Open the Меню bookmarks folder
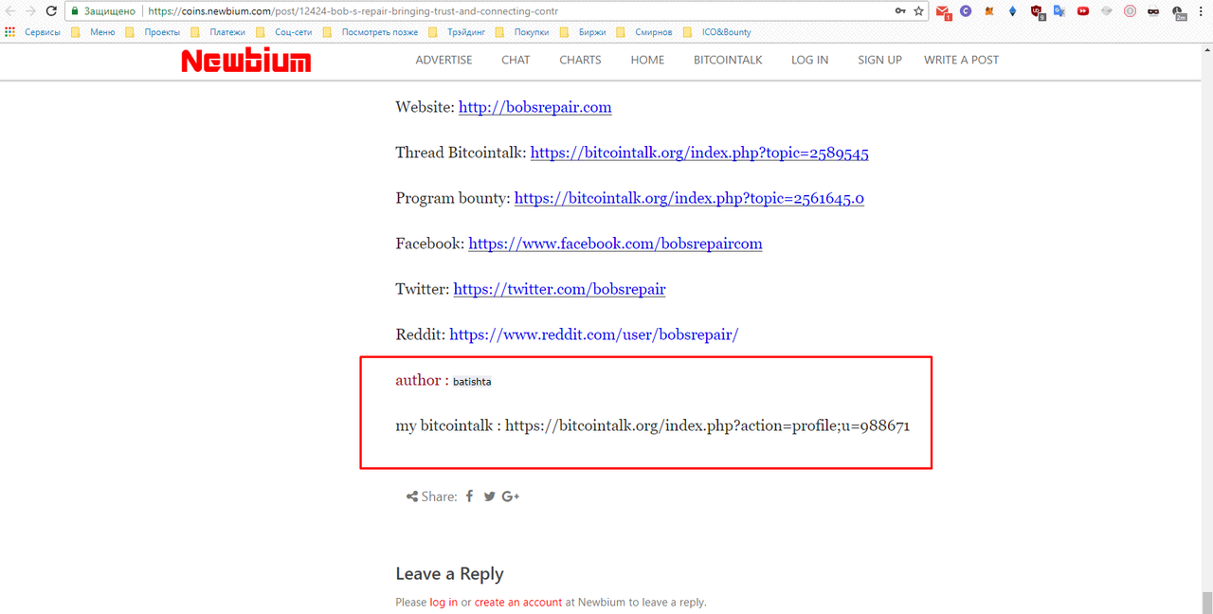 click(94, 32)
